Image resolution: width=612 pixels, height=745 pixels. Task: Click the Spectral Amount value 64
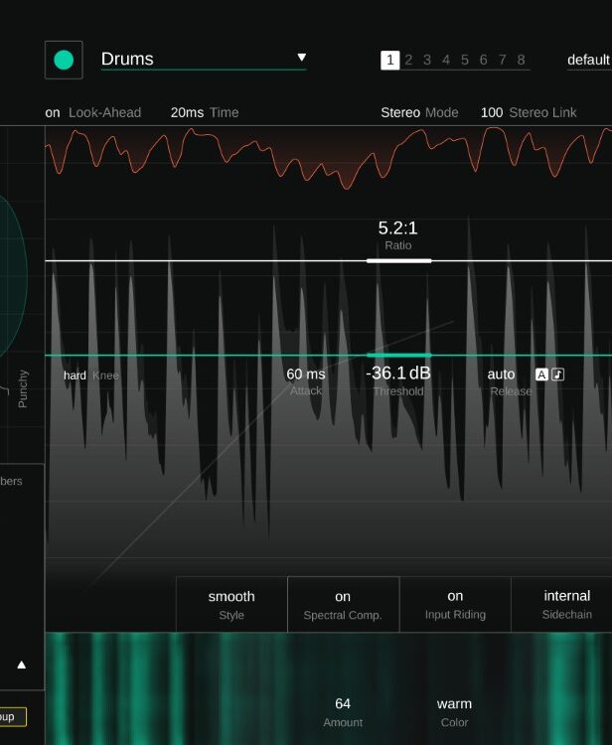pos(343,704)
